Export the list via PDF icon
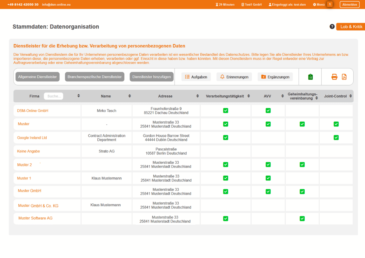365x258 pixels. (x=344, y=77)
